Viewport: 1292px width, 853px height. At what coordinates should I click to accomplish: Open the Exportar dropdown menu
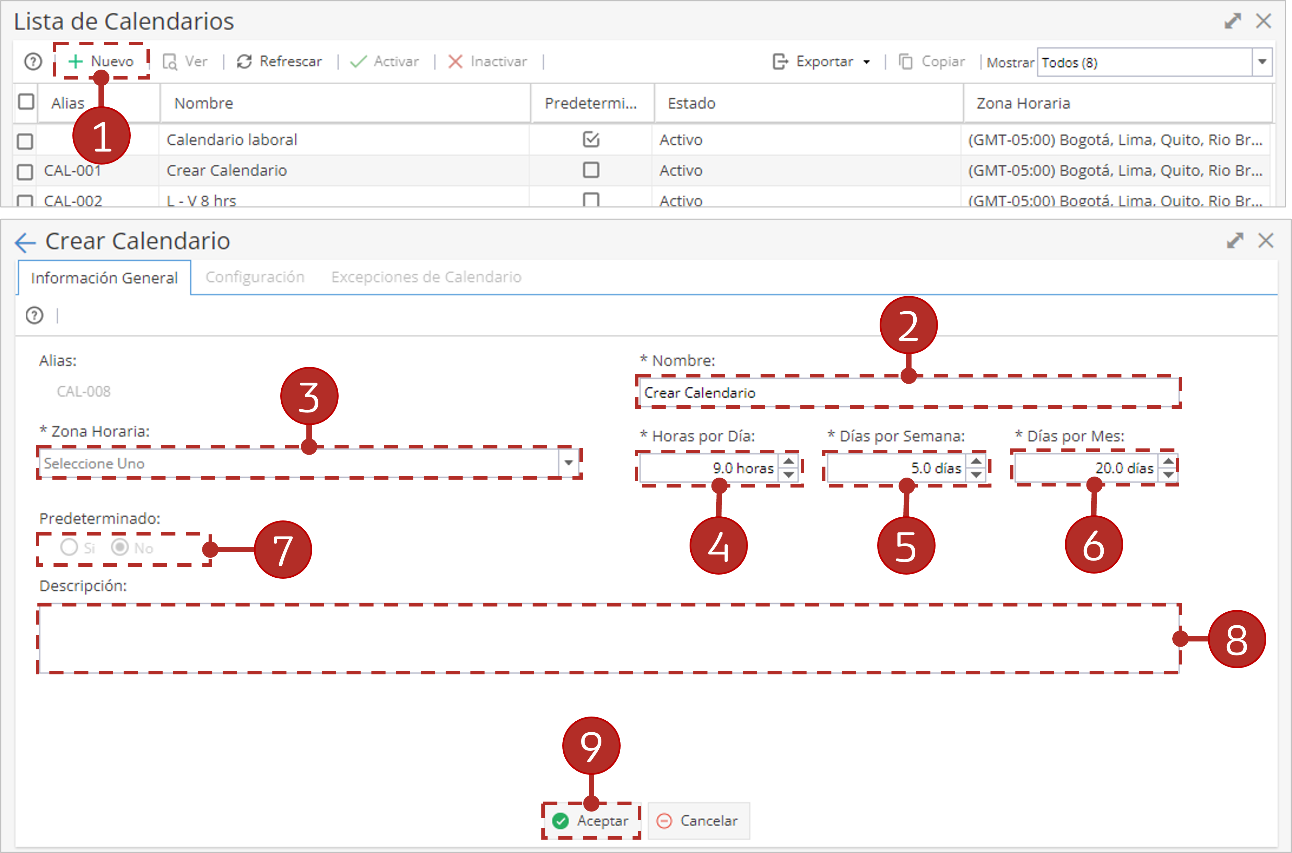point(821,61)
